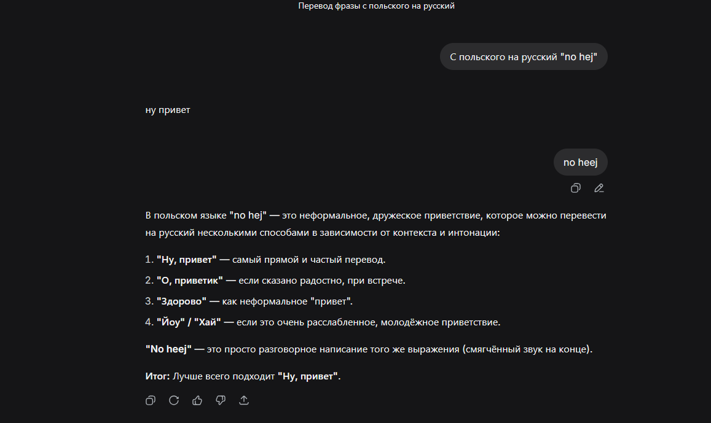Click the bold word "Итог:"
Screen dimensions: 711x423
(x=157, y=376)
